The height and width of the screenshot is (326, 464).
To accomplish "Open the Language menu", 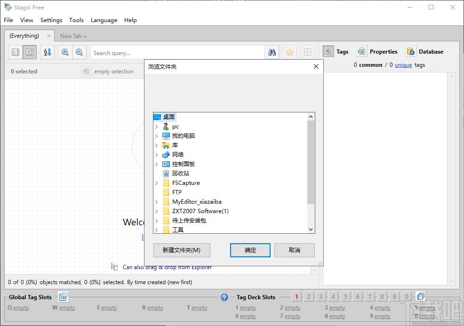I will tap(104, 20).
